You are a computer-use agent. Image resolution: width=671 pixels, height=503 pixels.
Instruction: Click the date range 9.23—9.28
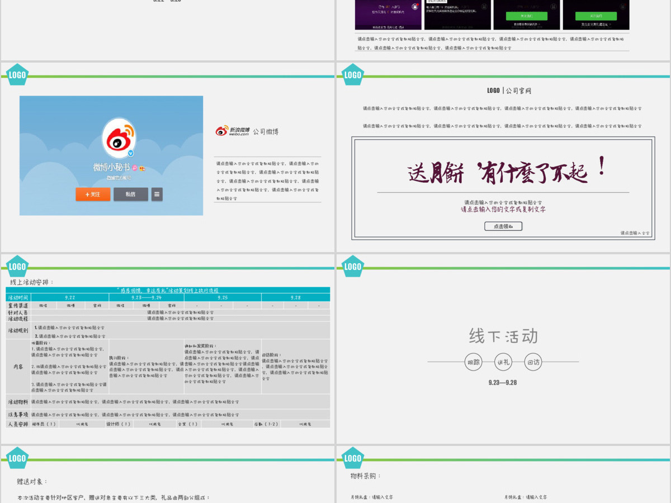click(x=503, y=383)
